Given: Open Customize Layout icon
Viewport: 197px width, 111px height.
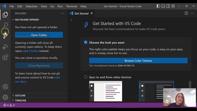Looking at the screenshot, I should pyautogui.click(x=173, y=6).
